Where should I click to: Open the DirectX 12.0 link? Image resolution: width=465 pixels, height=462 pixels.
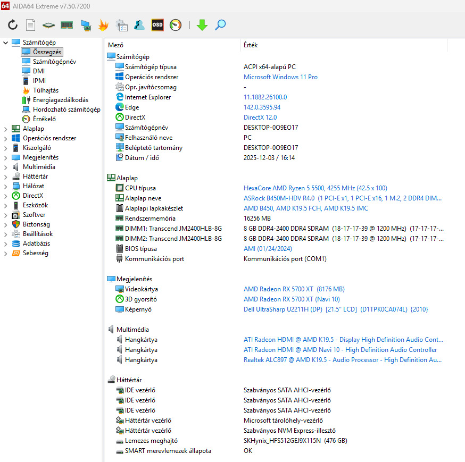point(260,117)
